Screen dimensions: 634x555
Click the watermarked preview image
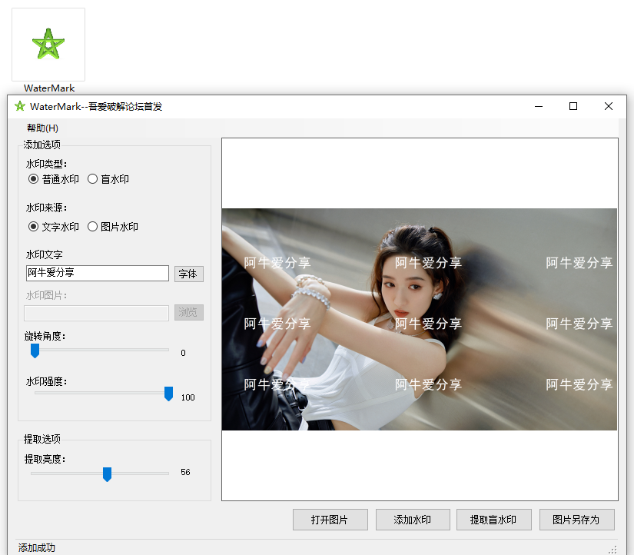pos(420,319)
